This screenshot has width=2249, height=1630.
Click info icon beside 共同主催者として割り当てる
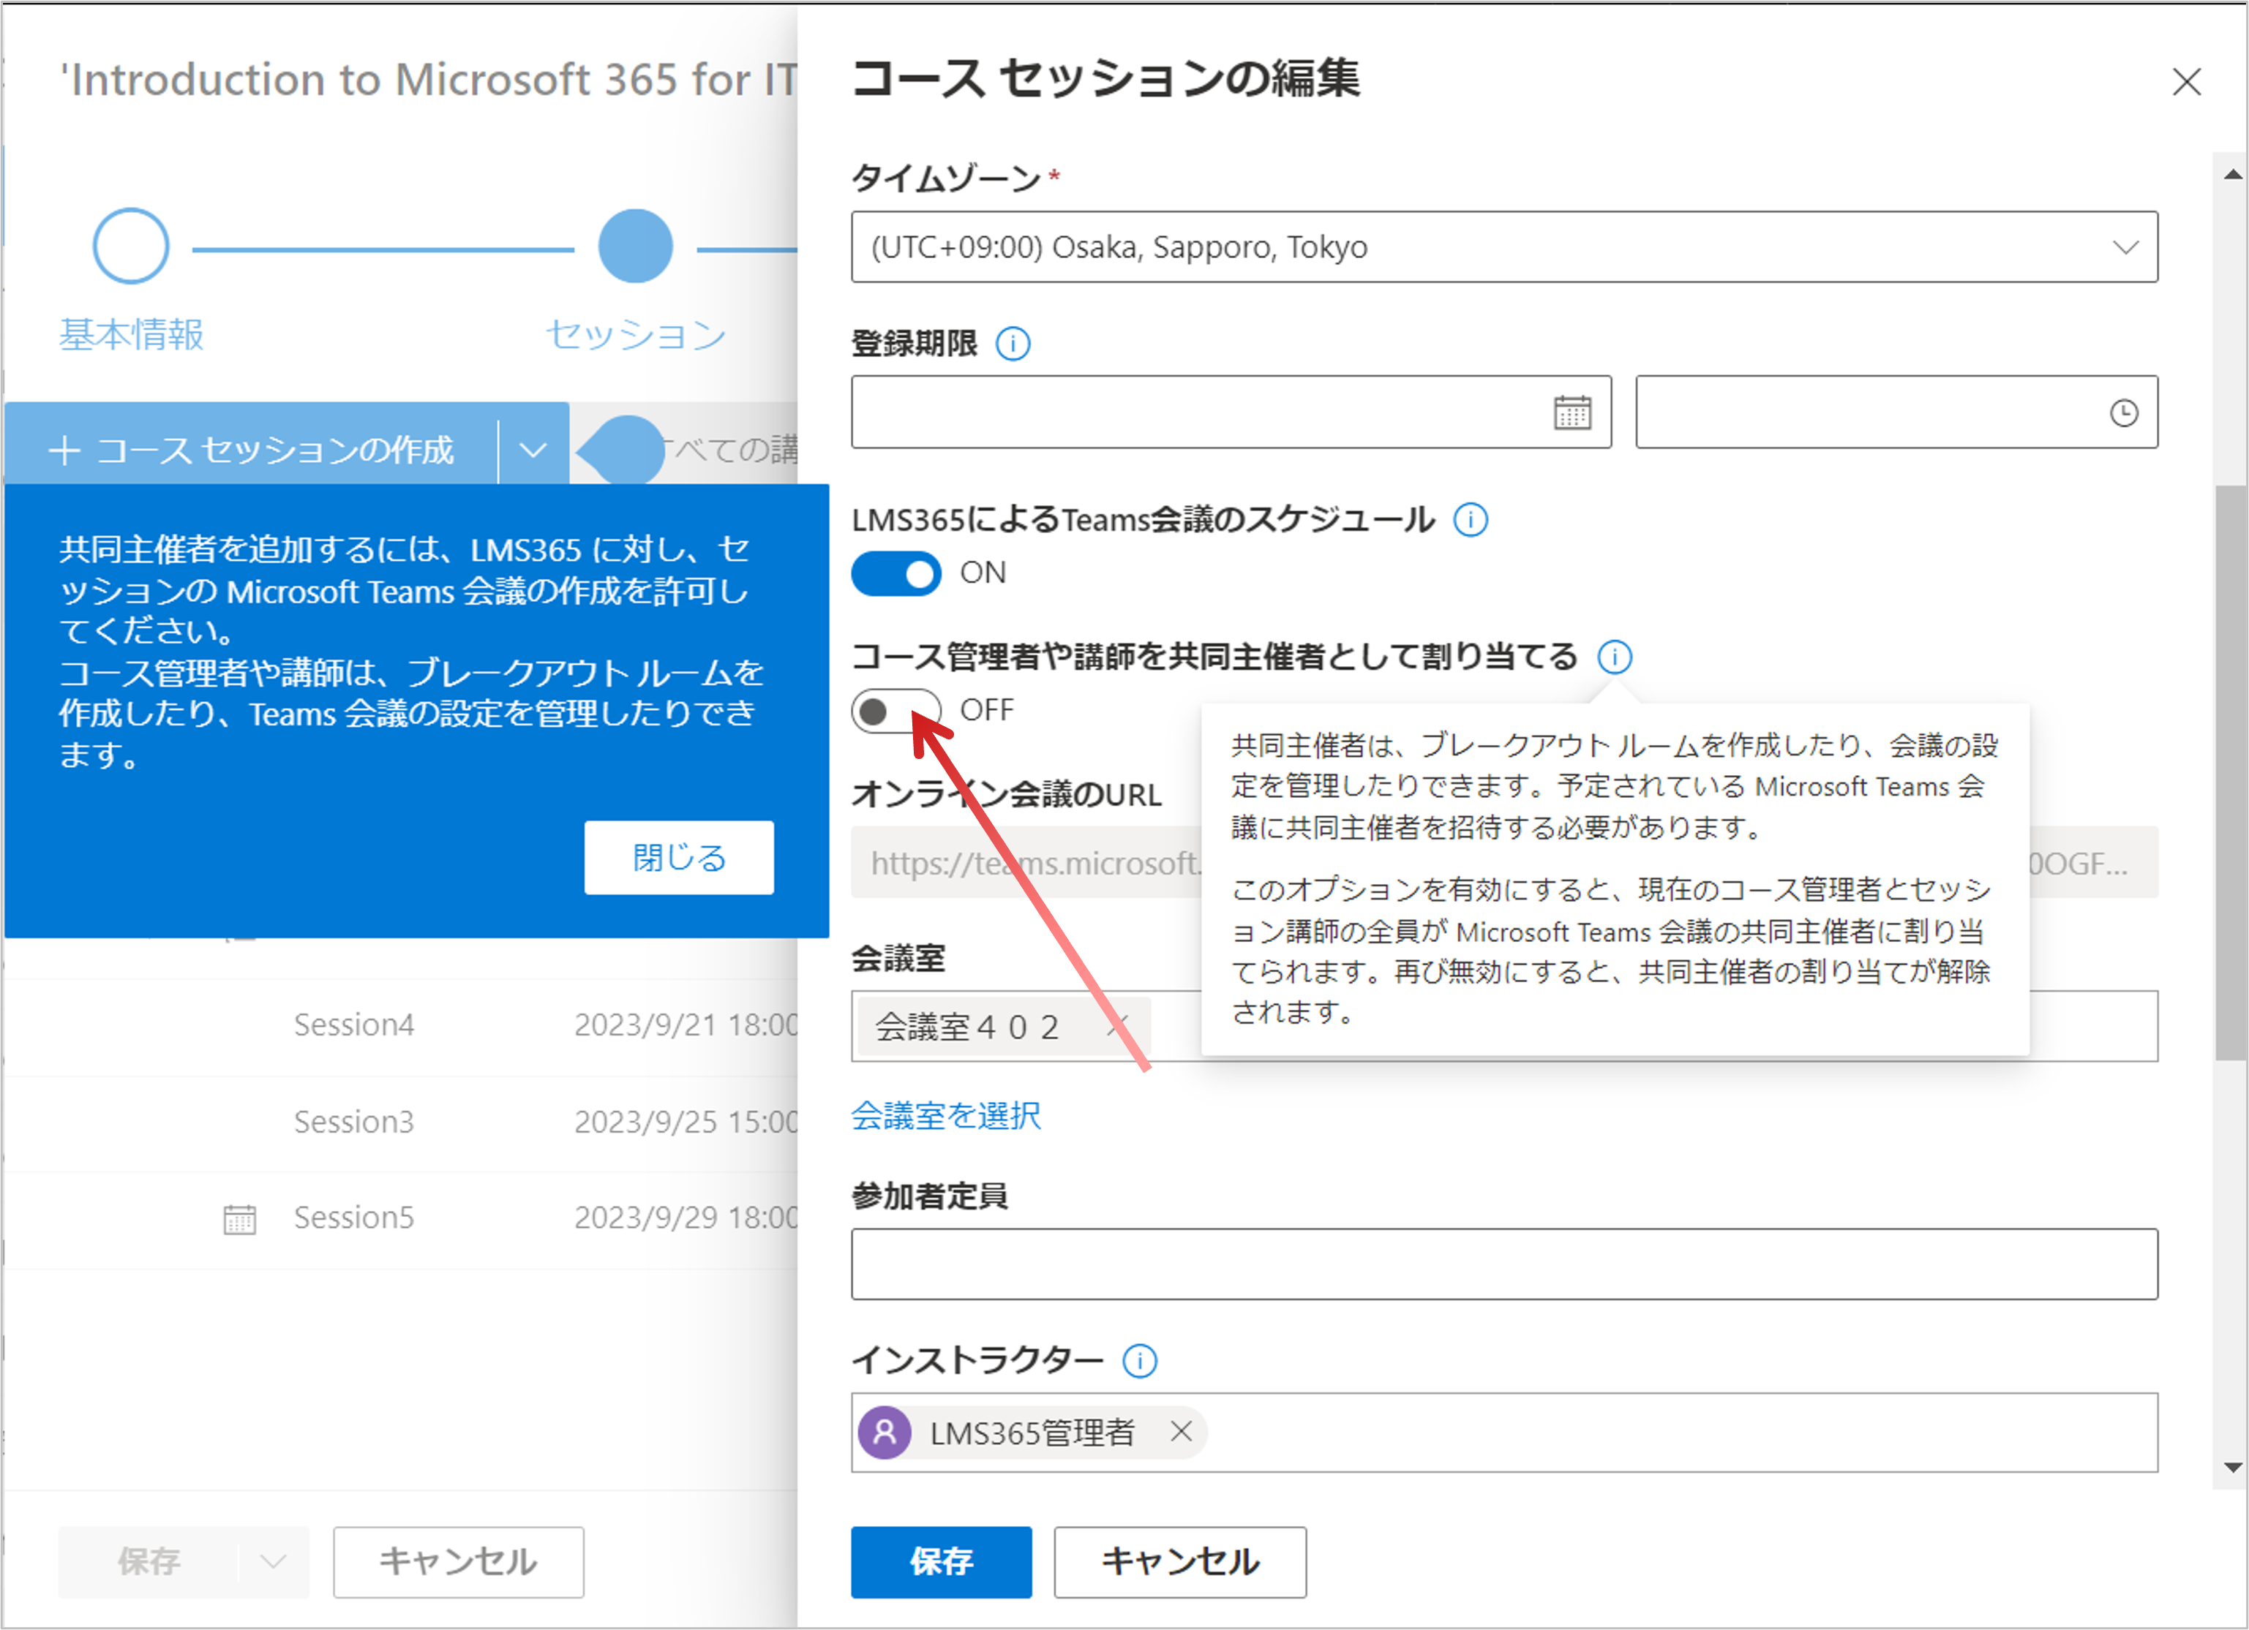pyautogui.click(x=1615, y=657)
